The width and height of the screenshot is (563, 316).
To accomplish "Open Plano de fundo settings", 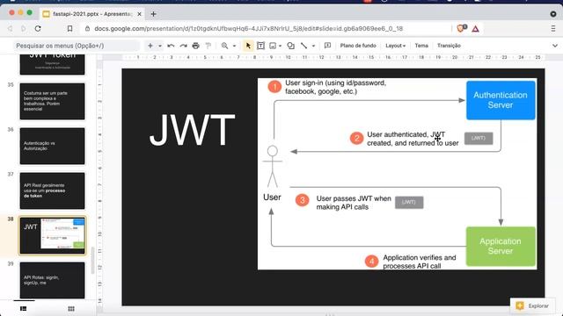I will 358,46.
